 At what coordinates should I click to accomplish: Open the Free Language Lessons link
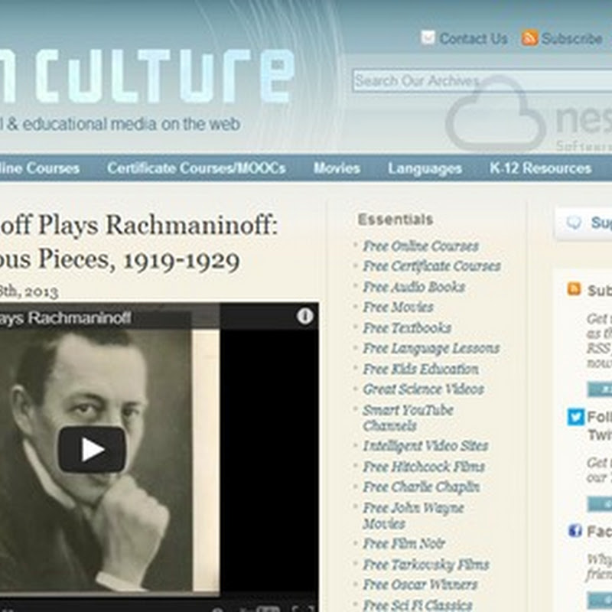(x=431, y=348)
